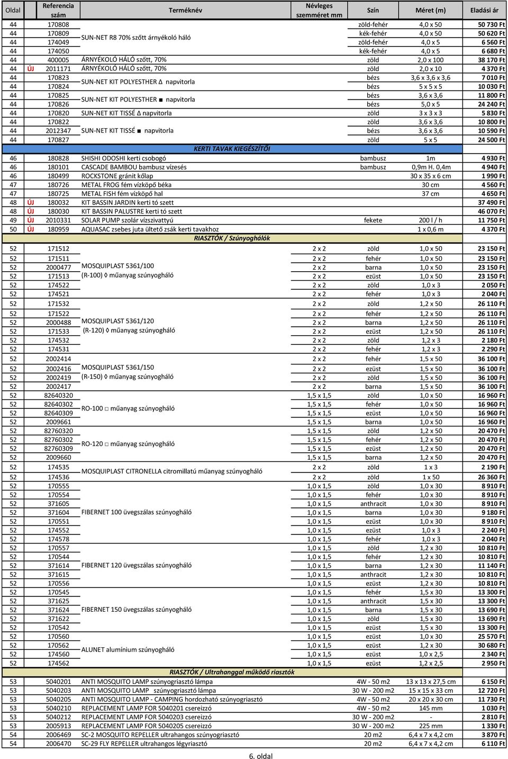Select reference number 371625
508x759 pixels.
point(58,601)
